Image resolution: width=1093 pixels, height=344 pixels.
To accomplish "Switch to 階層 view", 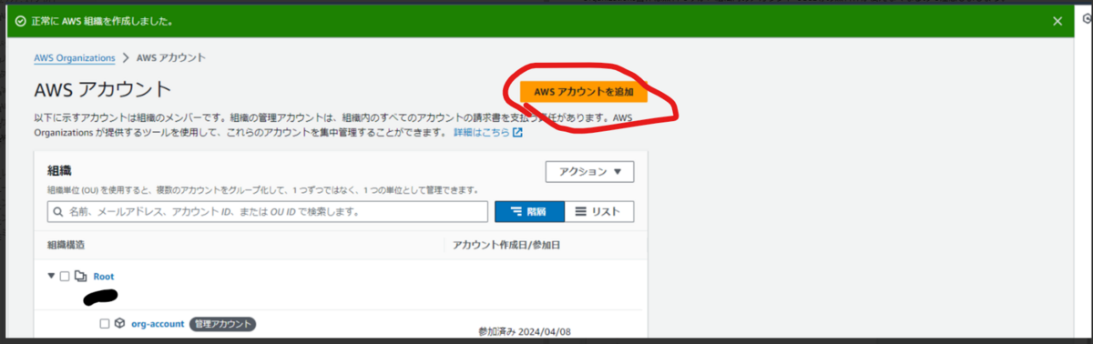I will [529, 211].
